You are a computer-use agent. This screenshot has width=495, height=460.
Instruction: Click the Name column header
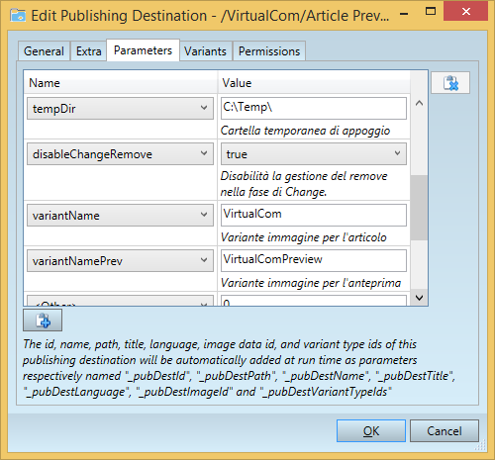coord(121,82)
